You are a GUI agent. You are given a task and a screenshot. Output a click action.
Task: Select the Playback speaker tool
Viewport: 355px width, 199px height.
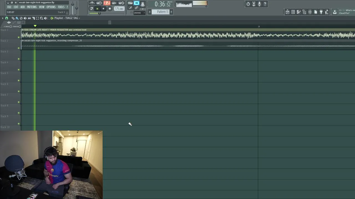[x=45, y=18]
